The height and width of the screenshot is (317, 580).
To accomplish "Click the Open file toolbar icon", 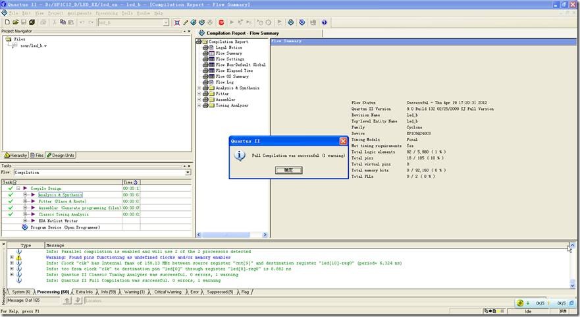I will point(15,22).
